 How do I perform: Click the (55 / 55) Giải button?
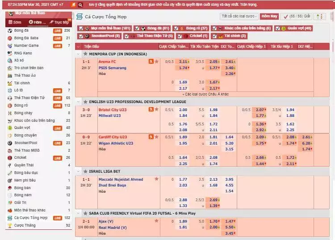click(x=297, y=16)
